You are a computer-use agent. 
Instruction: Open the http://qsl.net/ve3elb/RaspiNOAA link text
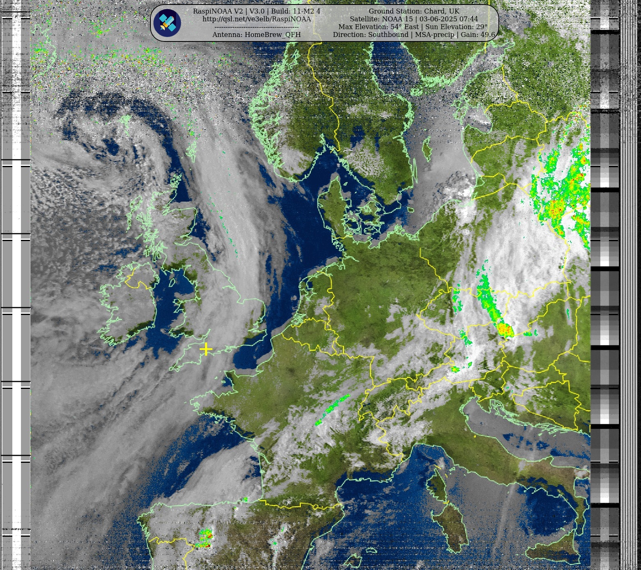pos(256,19)
